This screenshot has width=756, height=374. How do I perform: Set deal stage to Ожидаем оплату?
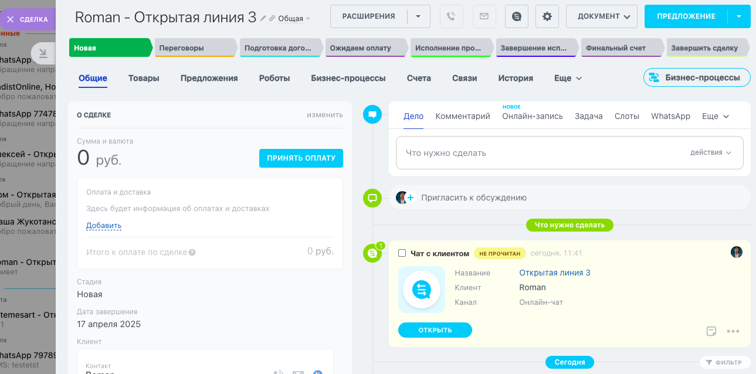(366, 48)
